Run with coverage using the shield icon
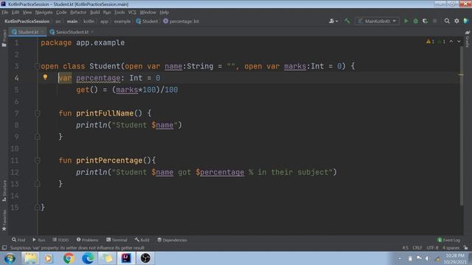Screen dimensions: 472x265 425,21
